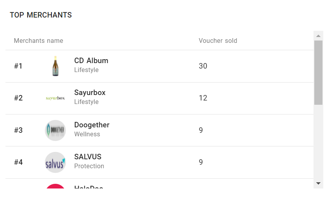333x199 pixels.
Task: Click the #1 rank label
Action: [18, 66]
